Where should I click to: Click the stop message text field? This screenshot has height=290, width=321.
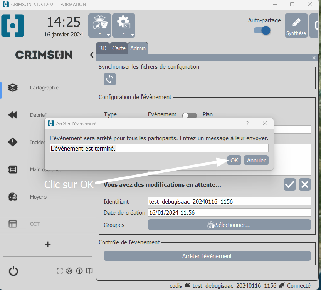[x=159, y=148]
